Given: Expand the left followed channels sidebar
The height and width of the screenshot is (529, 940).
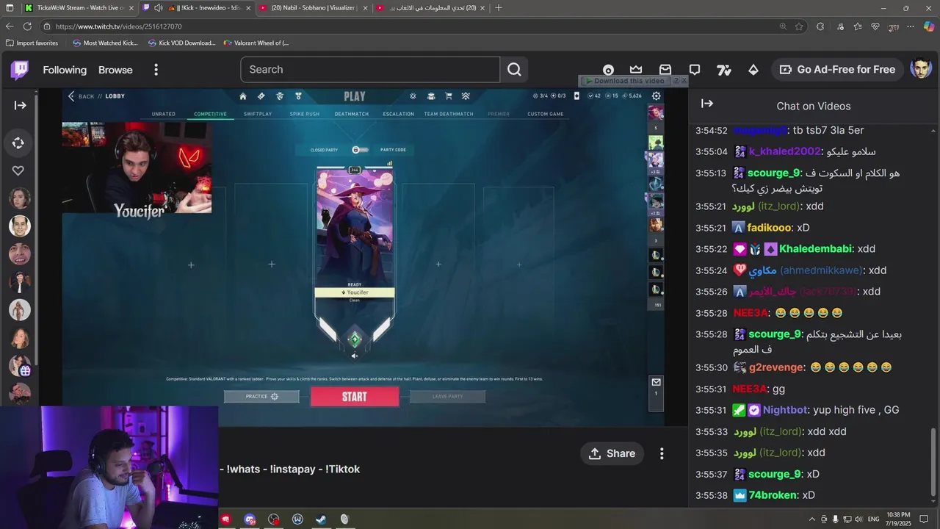Looking at the screenshot, I should click(x=20, y=105).
